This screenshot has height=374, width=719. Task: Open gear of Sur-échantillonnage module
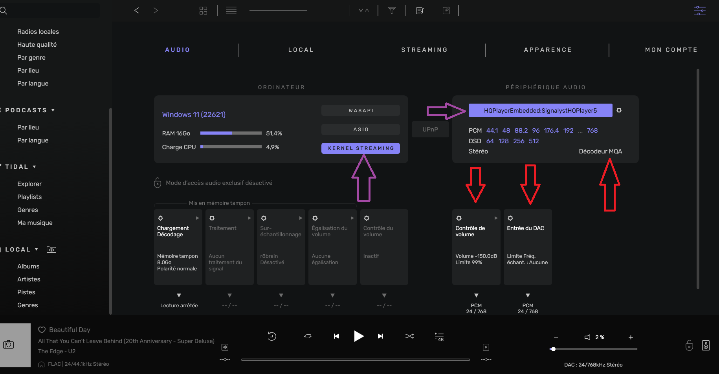264,218
